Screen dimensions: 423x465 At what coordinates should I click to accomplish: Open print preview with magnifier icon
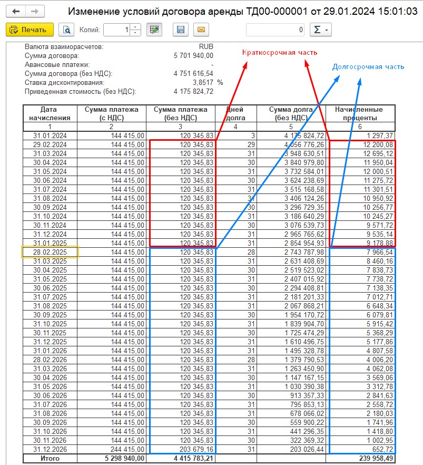coord(66,30)
